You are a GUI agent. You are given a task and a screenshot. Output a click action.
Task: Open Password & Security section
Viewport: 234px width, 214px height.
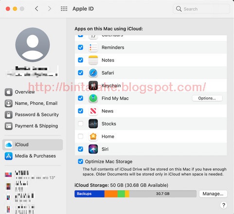click(x=33, y=115)
